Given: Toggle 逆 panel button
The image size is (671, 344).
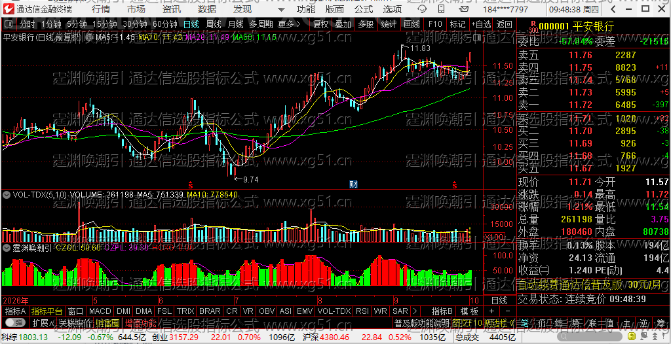Looking at the screenshot, I should [x=643, y=322].
